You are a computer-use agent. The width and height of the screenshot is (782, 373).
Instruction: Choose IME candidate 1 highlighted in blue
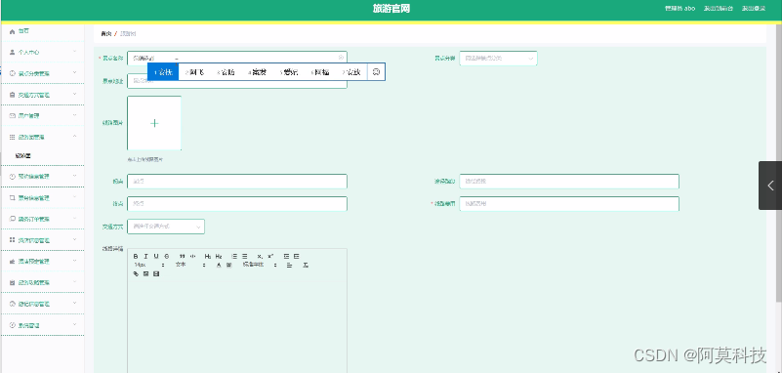click(x=163, y=72)
